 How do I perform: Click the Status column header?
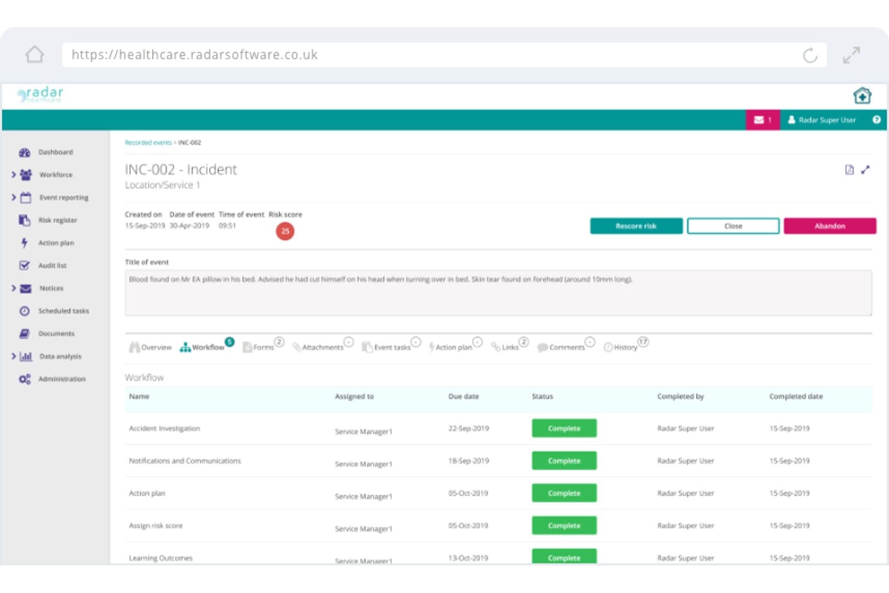click(x=542, y=397)
